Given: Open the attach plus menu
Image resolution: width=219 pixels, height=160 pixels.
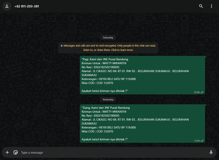Looking at the screenshot, I should pyautogui.click(x=7, y=153).
